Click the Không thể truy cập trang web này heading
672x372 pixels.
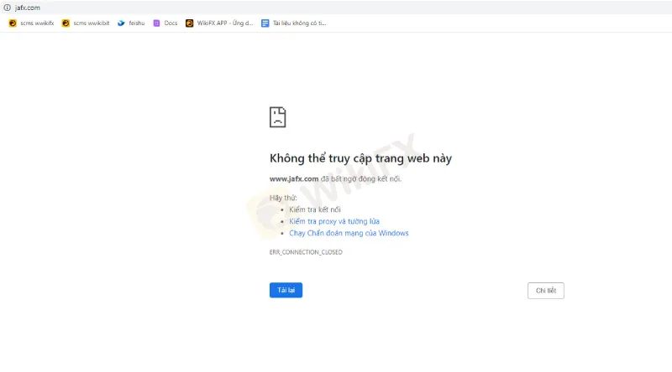tap(361, 158)
